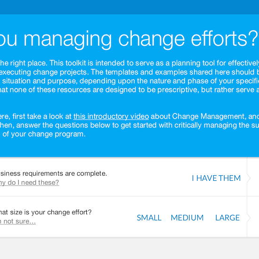Click the empty cell right of LARGE
Image resolution: width=259 pixels, height=259 pixels.
[253, 217]
